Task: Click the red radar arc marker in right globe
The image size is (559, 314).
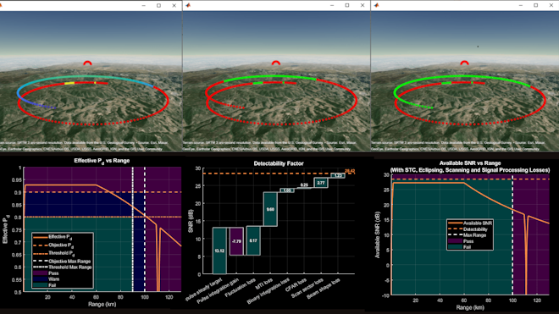Action: tap(464, 63)
